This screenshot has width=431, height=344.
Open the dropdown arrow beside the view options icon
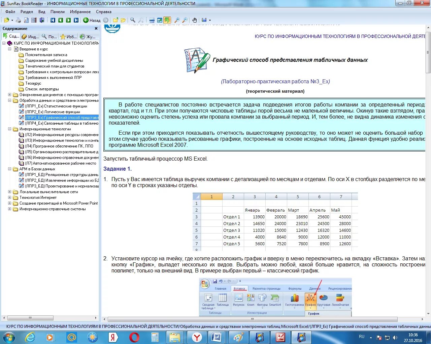210,20
